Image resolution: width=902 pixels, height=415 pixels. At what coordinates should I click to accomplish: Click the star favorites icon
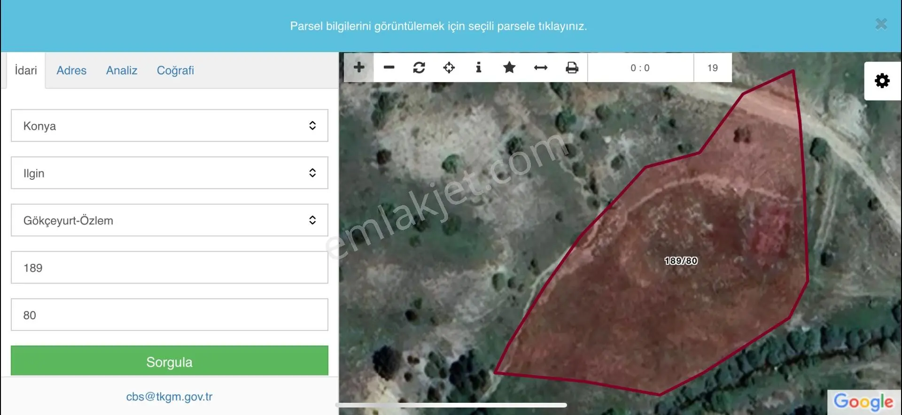click(509, 68)
